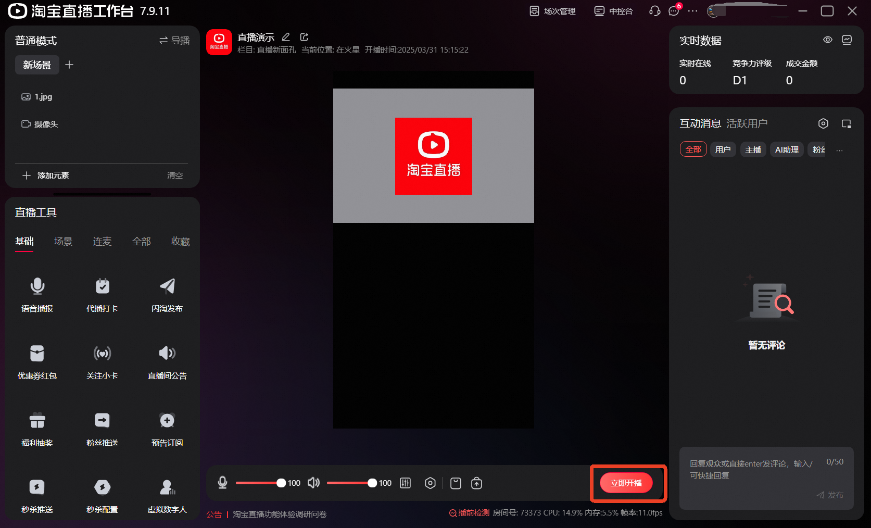Viewport: 871px width, 528px height.
Task: Open the 秒杀推送 flash sale push tool
Action: click(37, 496)
